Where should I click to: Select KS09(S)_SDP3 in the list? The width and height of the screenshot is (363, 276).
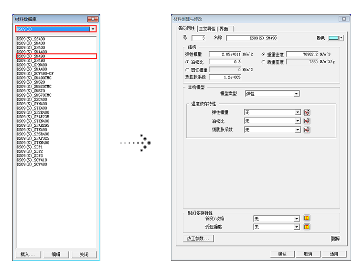click(x=30, y=155)
